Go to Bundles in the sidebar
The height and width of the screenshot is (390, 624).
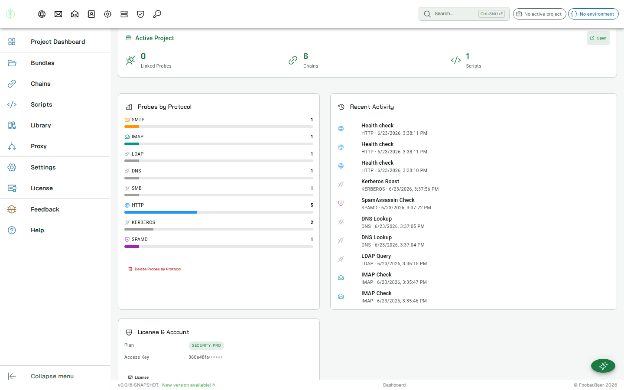(x=55, y=63)
